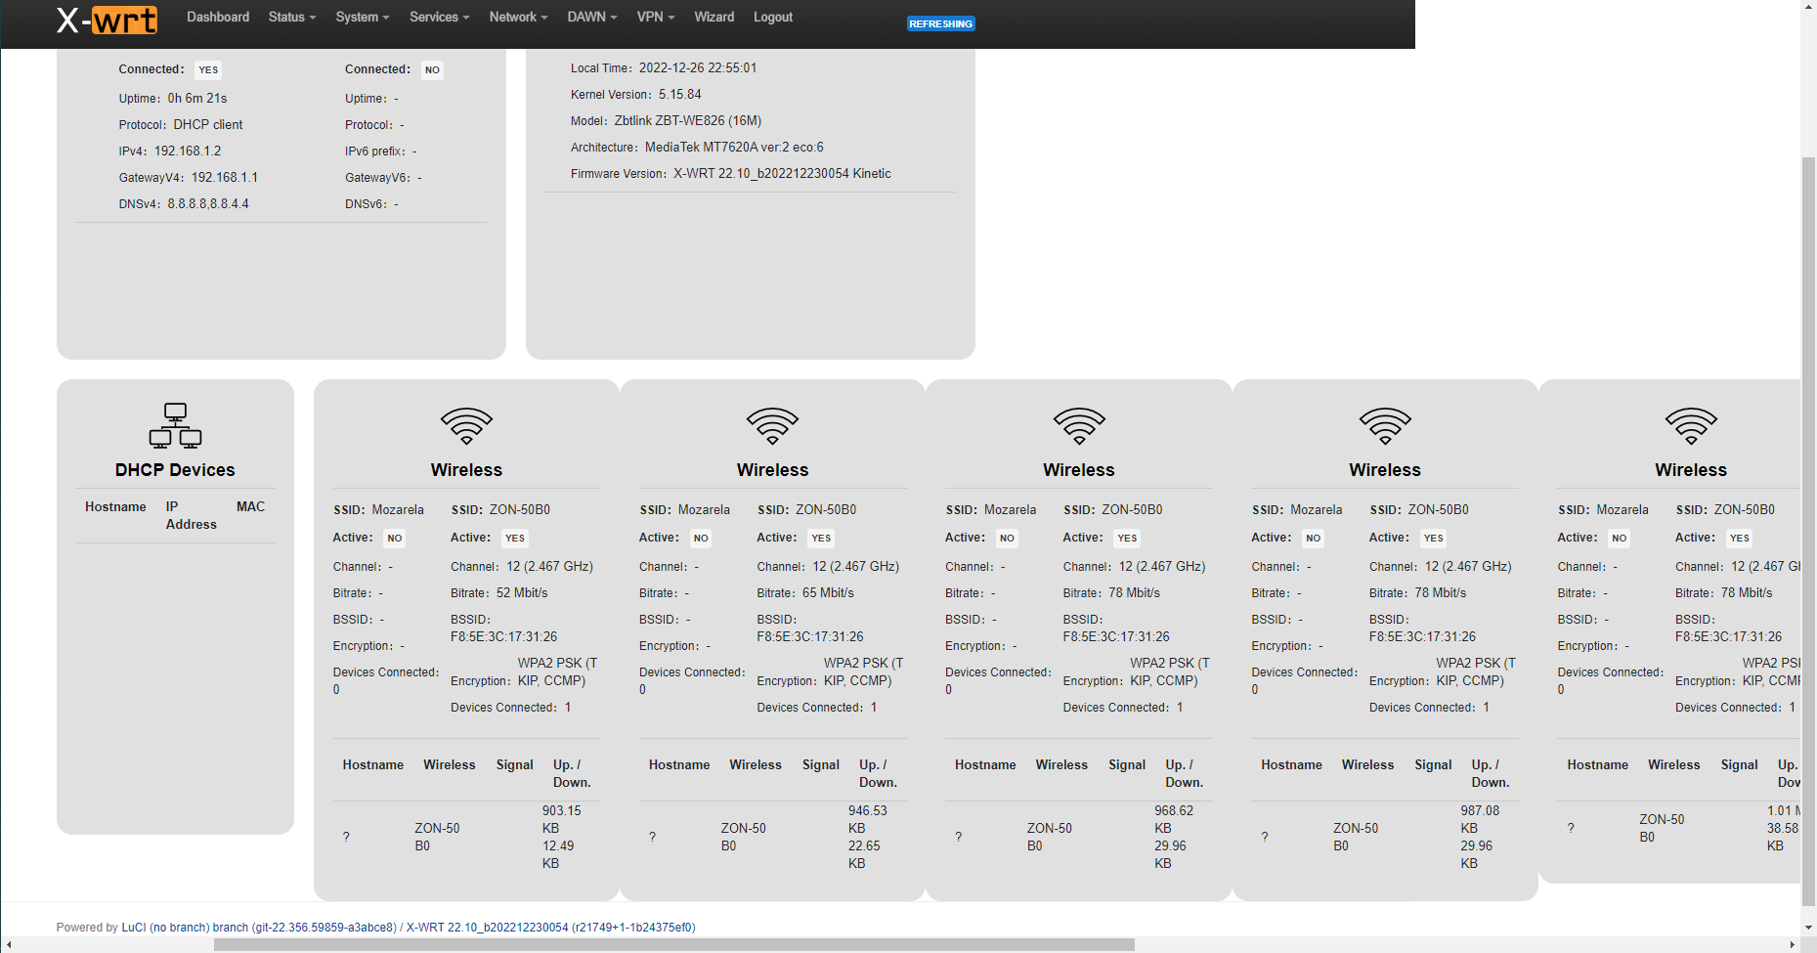Select the Dashboard menu item
This screenshot has height=953, width=1817.
pyautogui.click(x=217, y=17)
